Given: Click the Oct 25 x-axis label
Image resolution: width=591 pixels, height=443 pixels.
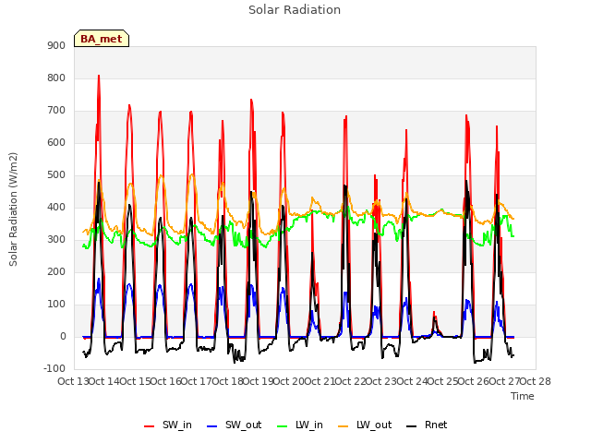Looking at the screenshot, I should [442, 381].
